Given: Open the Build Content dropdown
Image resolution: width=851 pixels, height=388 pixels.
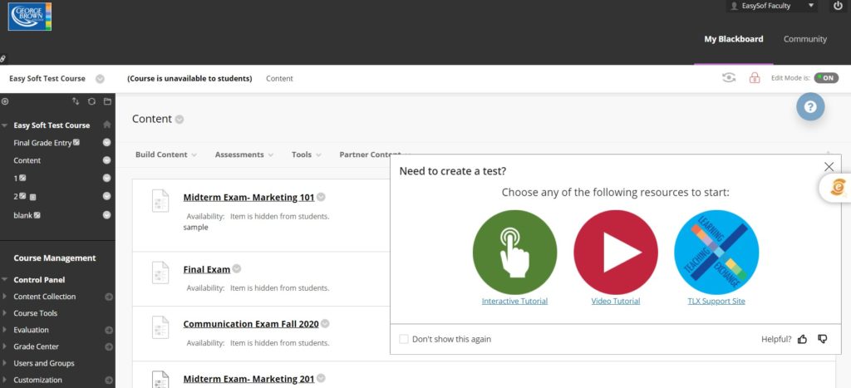Looking at the screenshot, I should pos(165,155).
